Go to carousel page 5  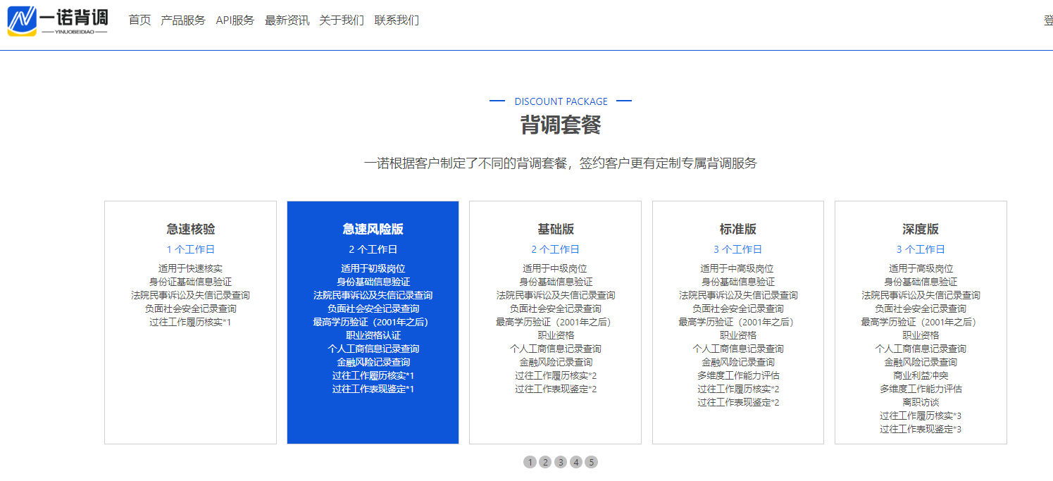(592, 462)
